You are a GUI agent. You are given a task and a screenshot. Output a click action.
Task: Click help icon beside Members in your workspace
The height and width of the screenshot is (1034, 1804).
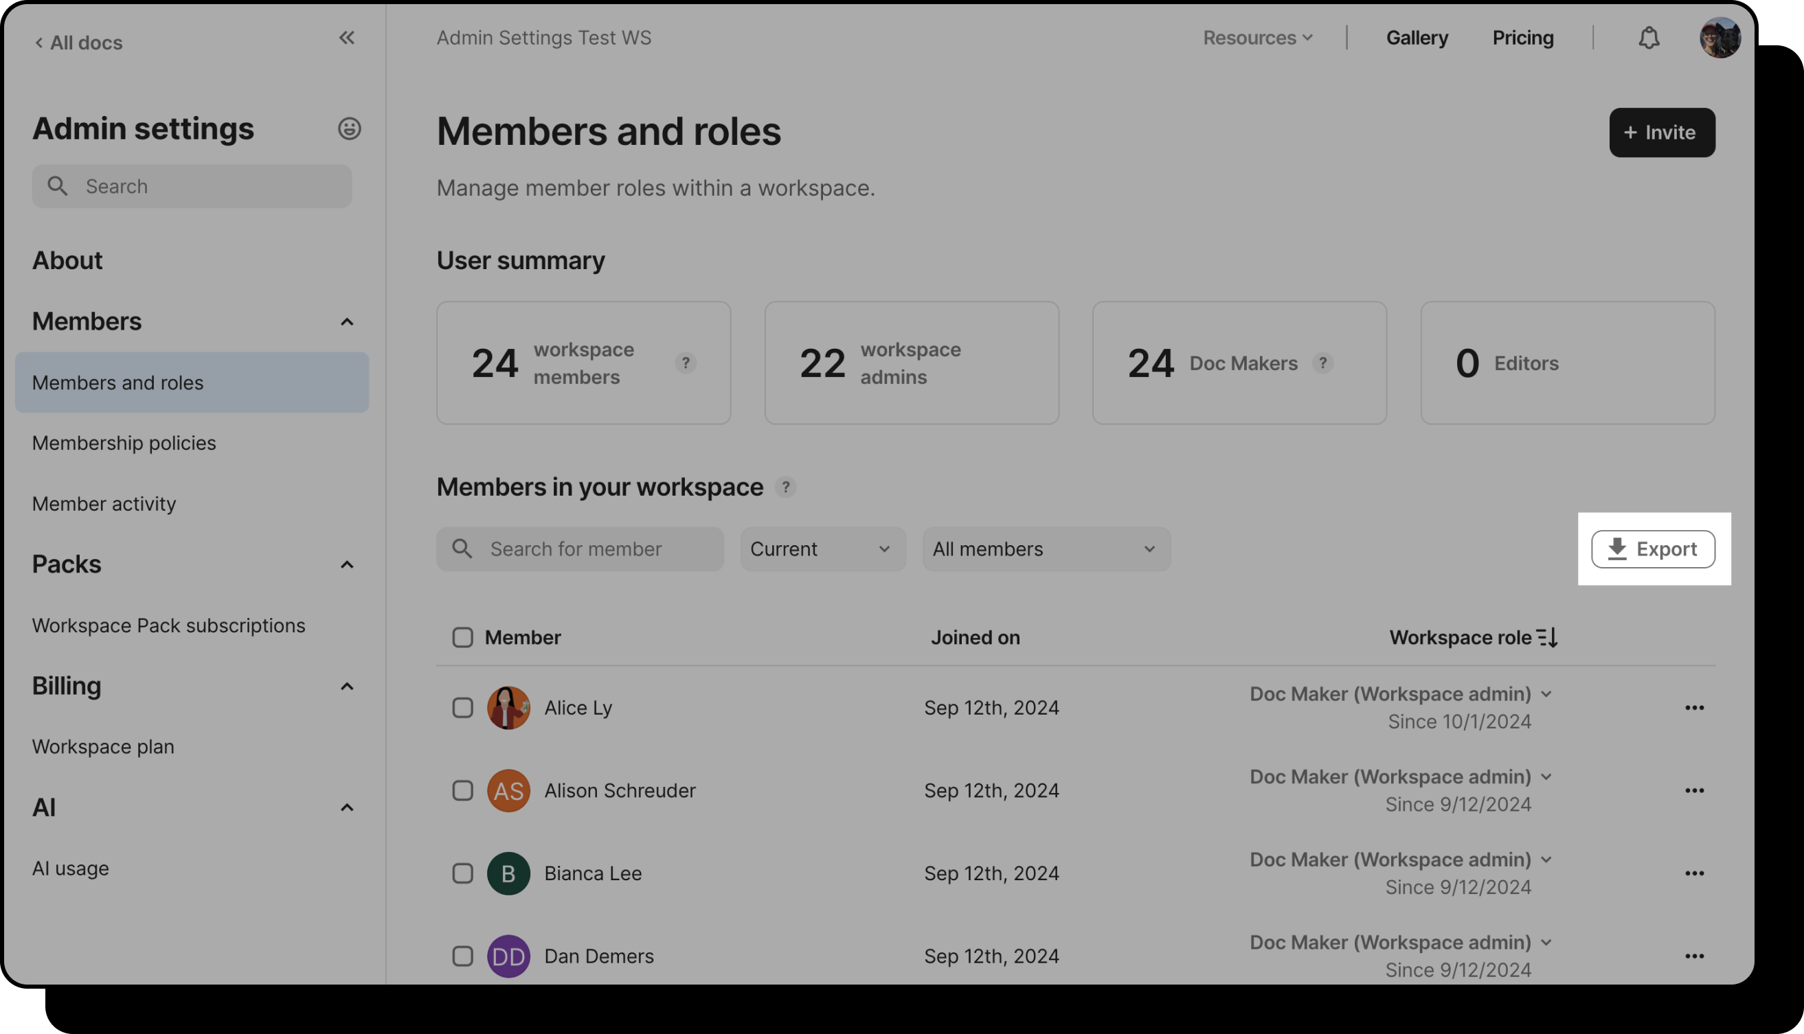click(785, 488)
